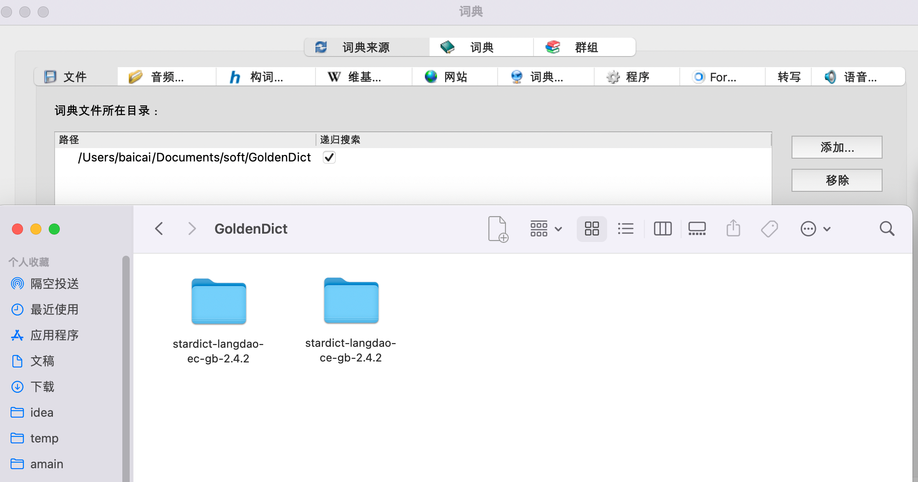Switch to the 词典来源 tab
The width and height of the screenshot is (918, 482).
(367, 47)
